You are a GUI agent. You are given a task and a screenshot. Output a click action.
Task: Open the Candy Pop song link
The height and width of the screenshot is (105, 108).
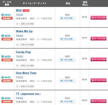coord(23,52)
